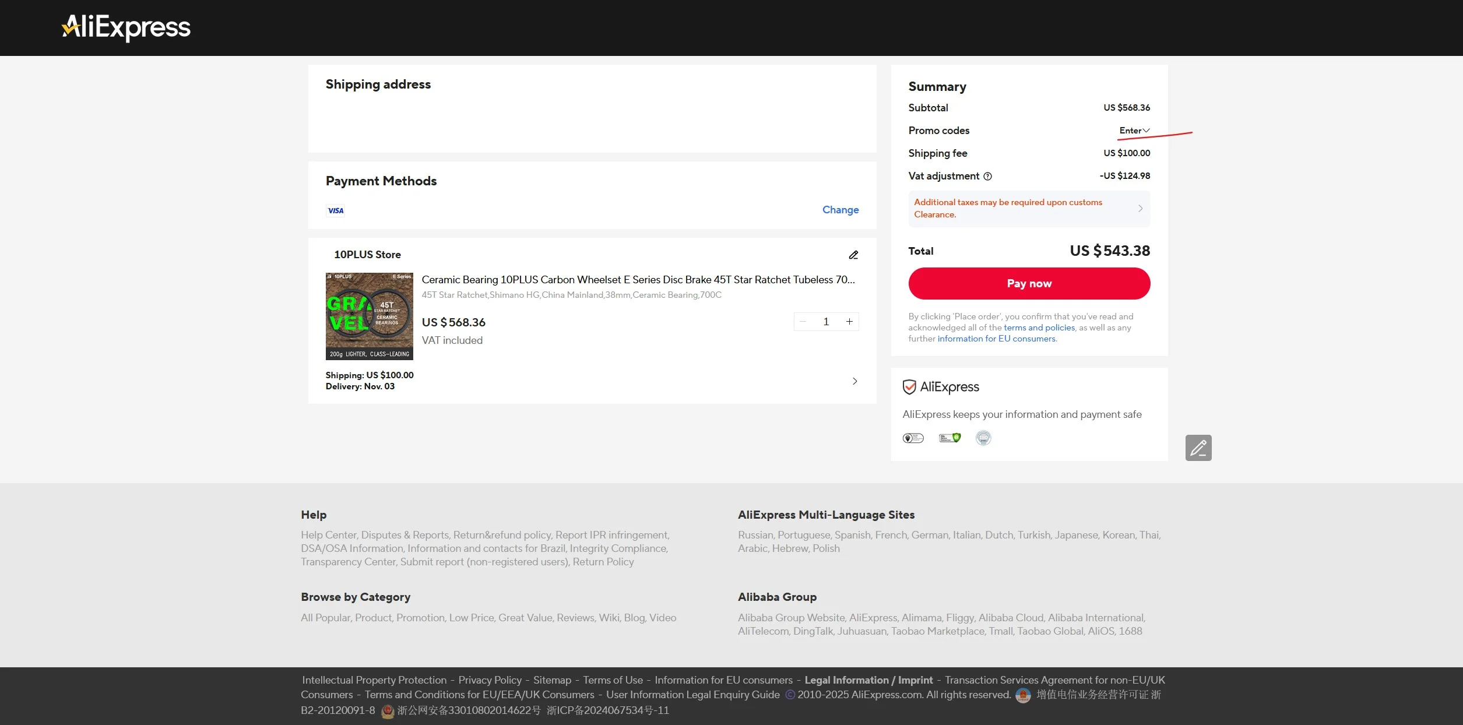This screenshot has width=1463, height=725.
Task: Switch to the Russian language site
Action: click(x=755, y=535)
